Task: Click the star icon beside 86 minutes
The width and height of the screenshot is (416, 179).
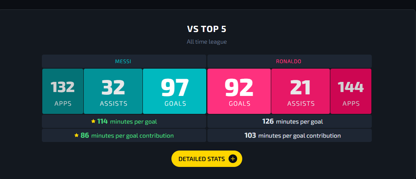Action: point(77,135)
